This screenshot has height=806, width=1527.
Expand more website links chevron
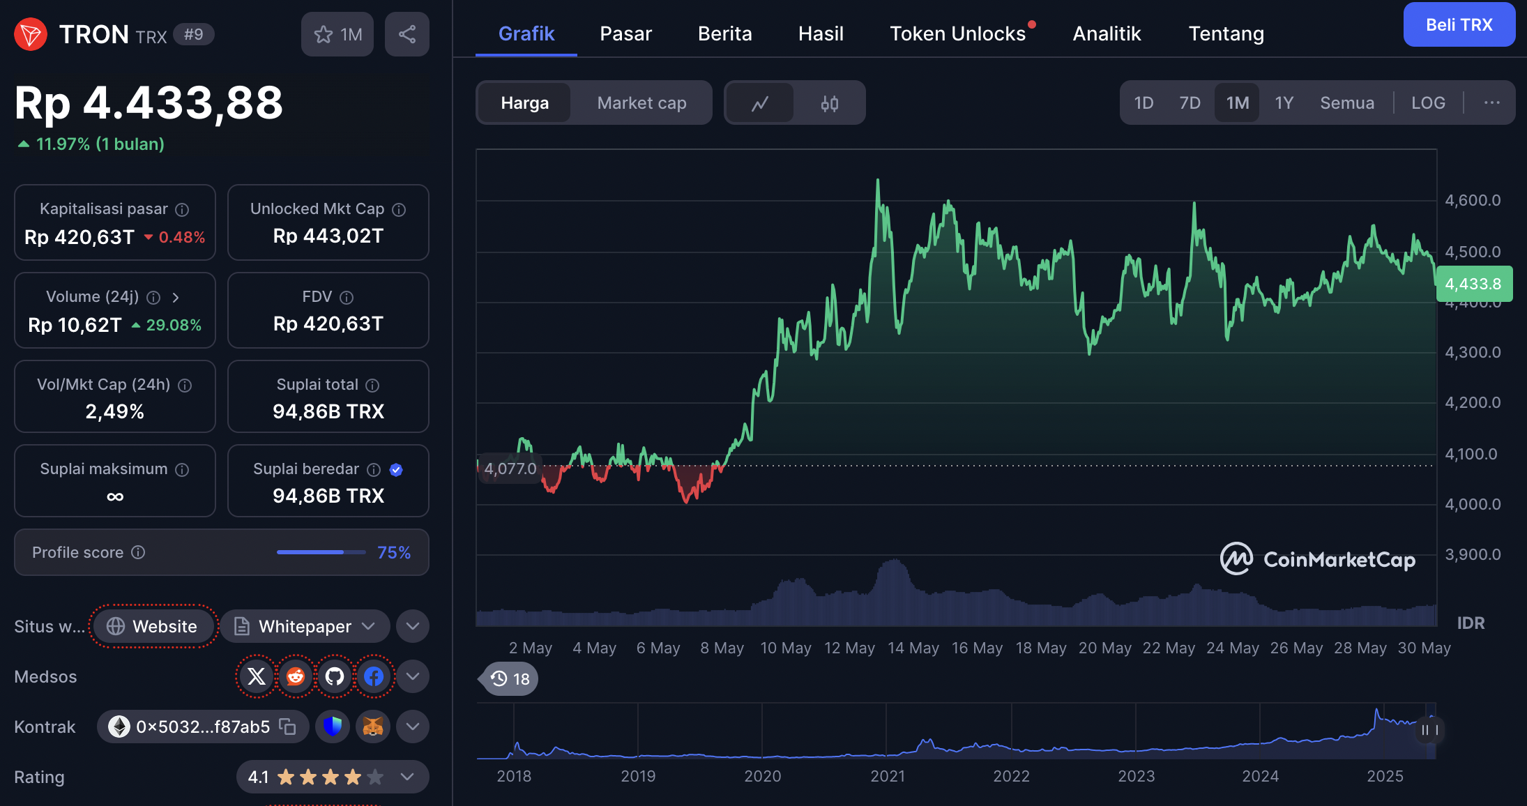[x=413, y=626]
